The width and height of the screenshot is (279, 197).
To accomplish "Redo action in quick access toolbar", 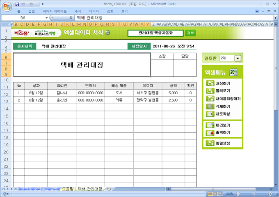I will pyautogui.click(x=32, y=4).
